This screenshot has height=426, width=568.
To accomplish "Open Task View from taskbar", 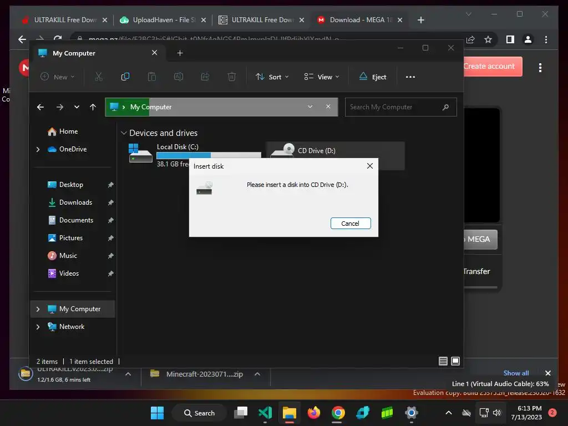I will [241, 413].
